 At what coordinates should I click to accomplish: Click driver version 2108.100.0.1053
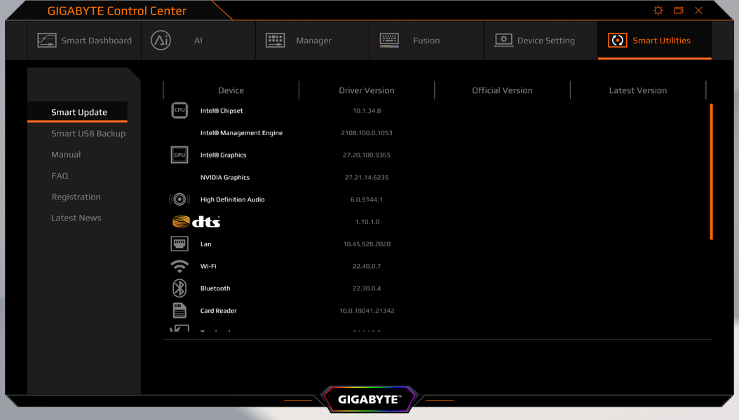pyautogui.click(x=367, y=133)
